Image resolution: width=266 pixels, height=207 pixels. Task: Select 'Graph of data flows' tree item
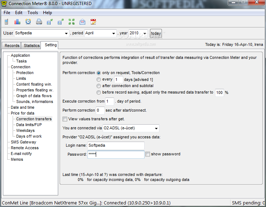click(x=34, y=96)
